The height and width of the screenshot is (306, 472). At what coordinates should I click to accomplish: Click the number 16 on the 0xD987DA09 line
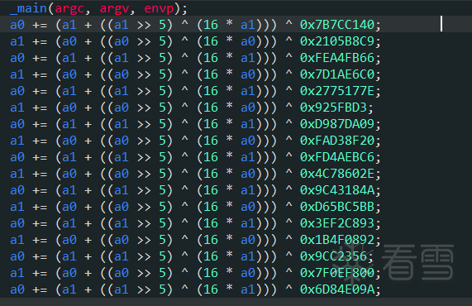[211, 124]
